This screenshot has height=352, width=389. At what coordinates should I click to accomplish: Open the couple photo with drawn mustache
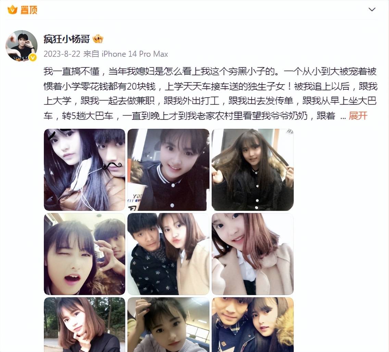click(85, 170)
